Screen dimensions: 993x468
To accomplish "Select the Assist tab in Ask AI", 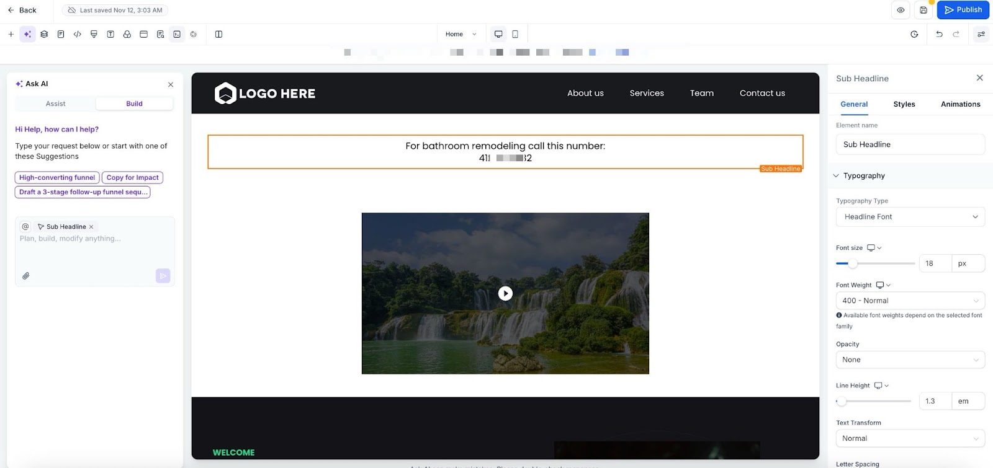I will click(x=55, y=104).
